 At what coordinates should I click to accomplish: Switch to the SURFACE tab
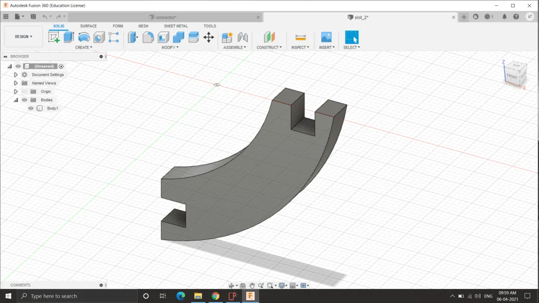click(89, 26)
